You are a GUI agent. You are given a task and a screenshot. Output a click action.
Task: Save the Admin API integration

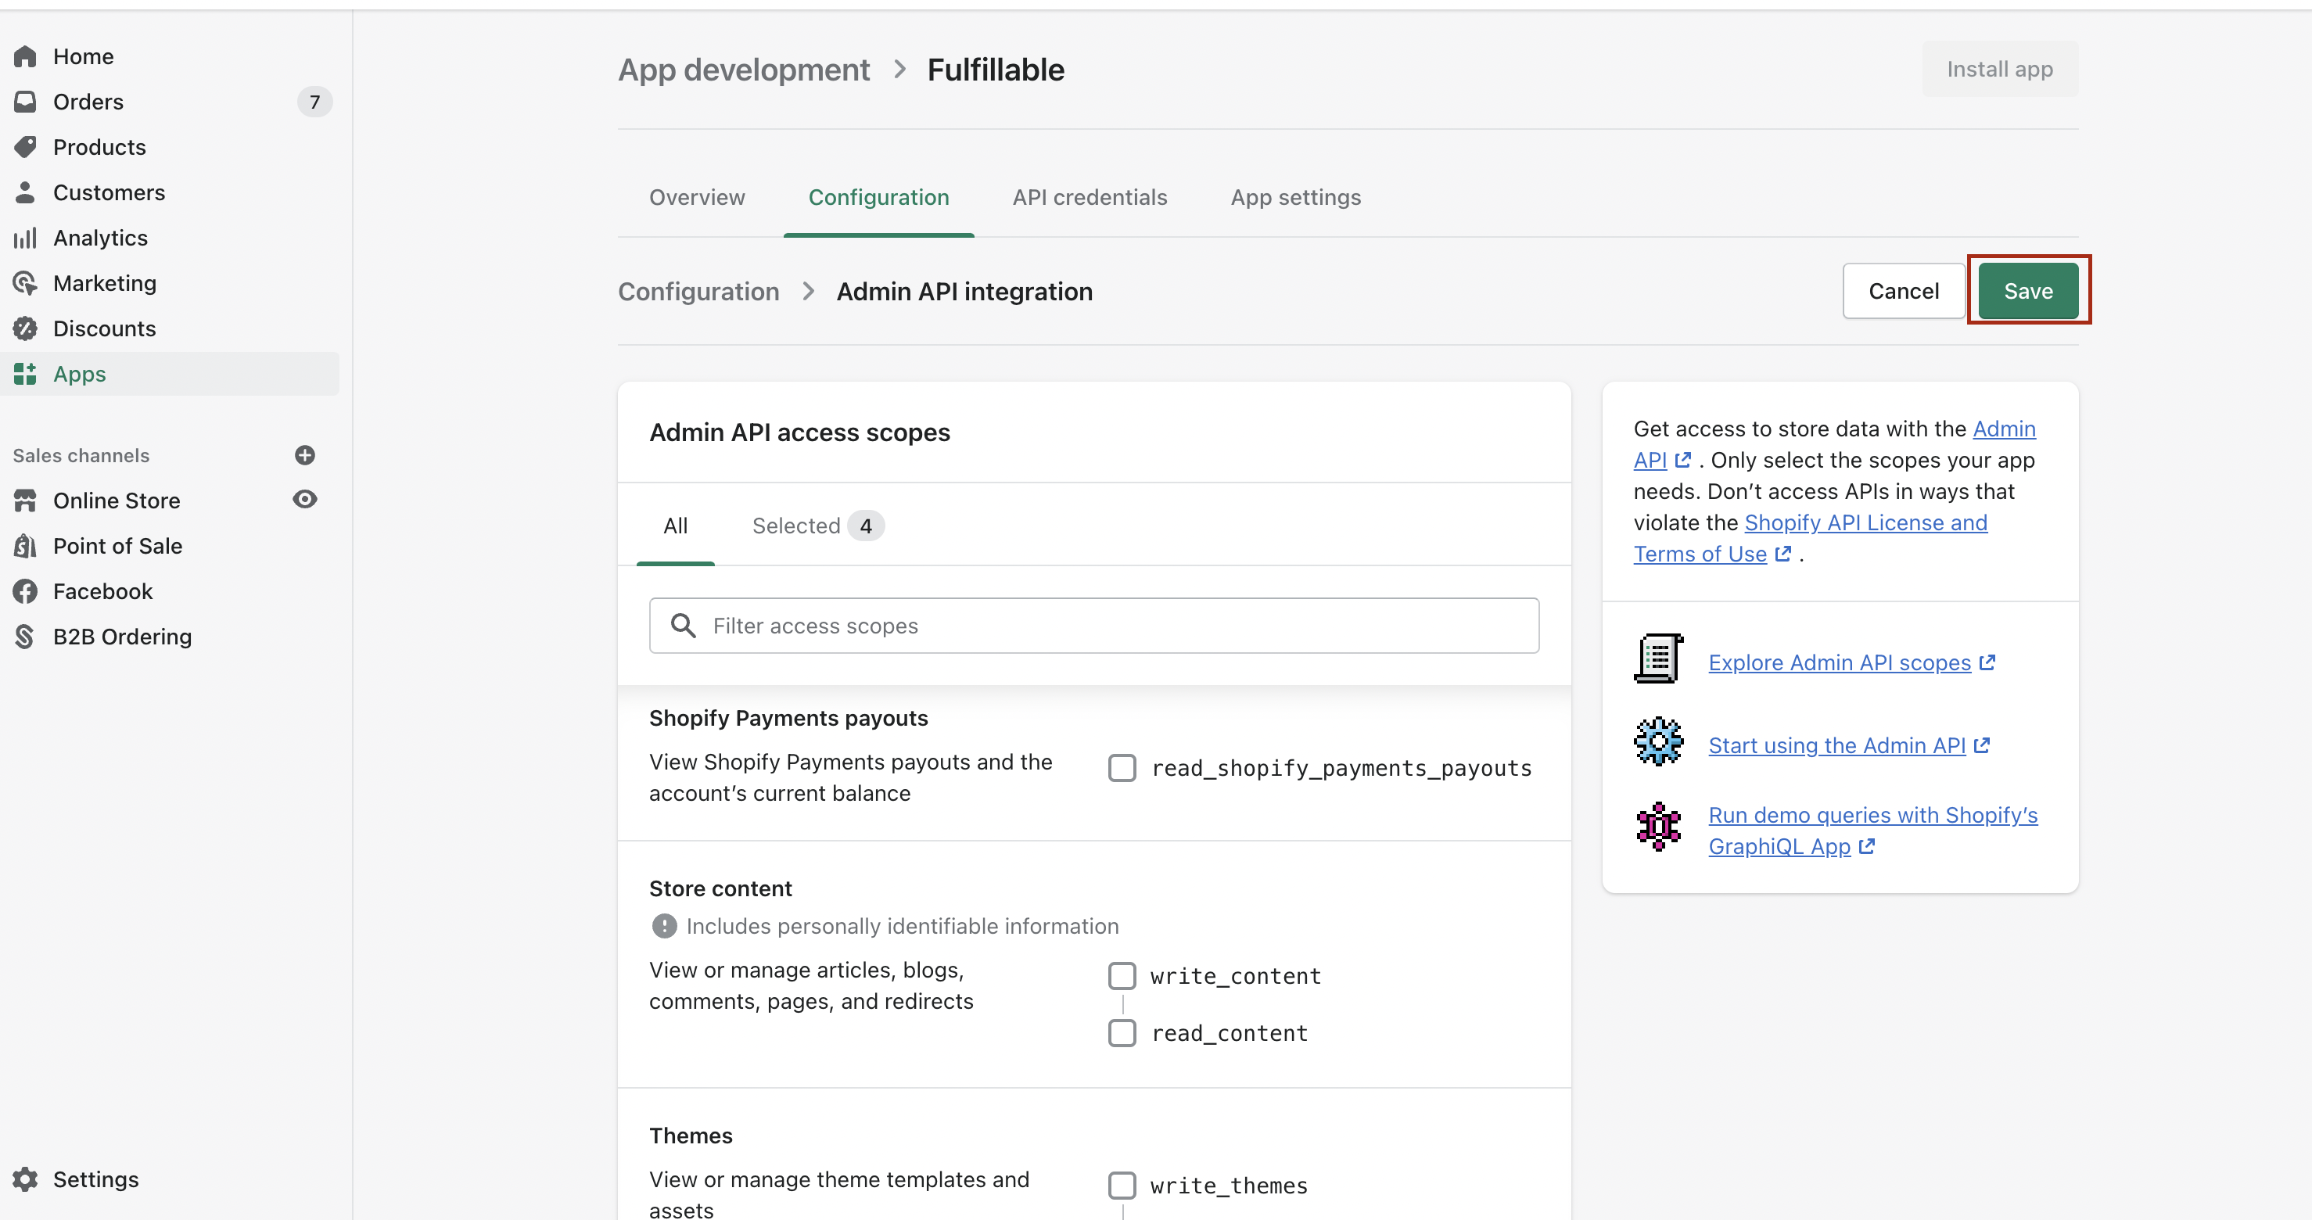click(x=2028, y=291)
